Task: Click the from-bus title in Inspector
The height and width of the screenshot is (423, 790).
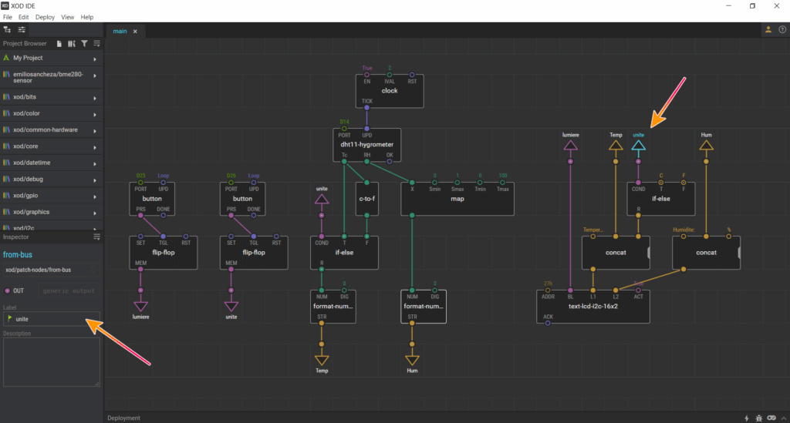Action: [x=18, y=254]
